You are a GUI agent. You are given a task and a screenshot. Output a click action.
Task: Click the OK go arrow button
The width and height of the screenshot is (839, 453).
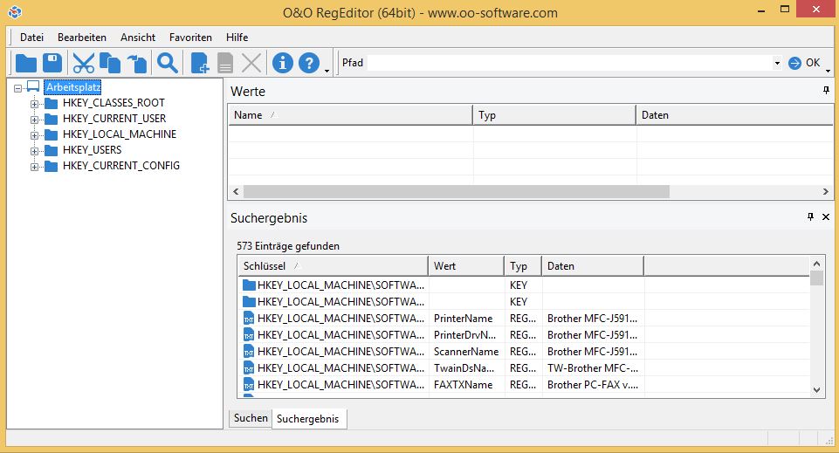[804, 63]
